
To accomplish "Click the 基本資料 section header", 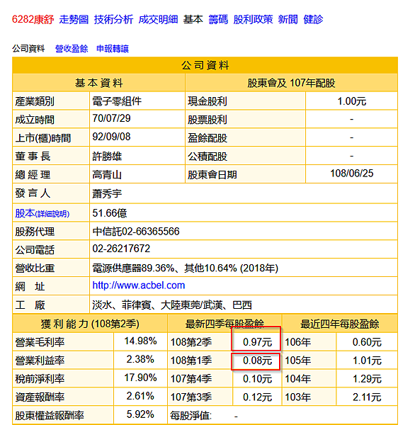I will pos(98,83).
